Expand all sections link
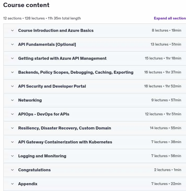Screen dimensions: 186x191 (170, 18)
